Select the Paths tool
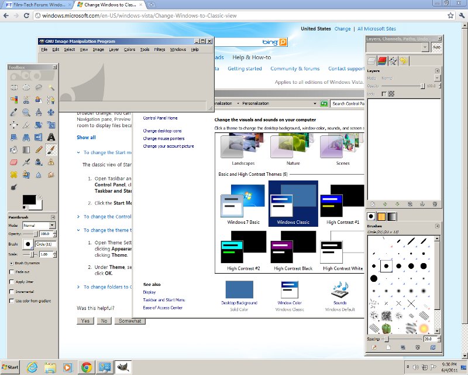Screen dimensions: 468x375 tap(51, 100)
